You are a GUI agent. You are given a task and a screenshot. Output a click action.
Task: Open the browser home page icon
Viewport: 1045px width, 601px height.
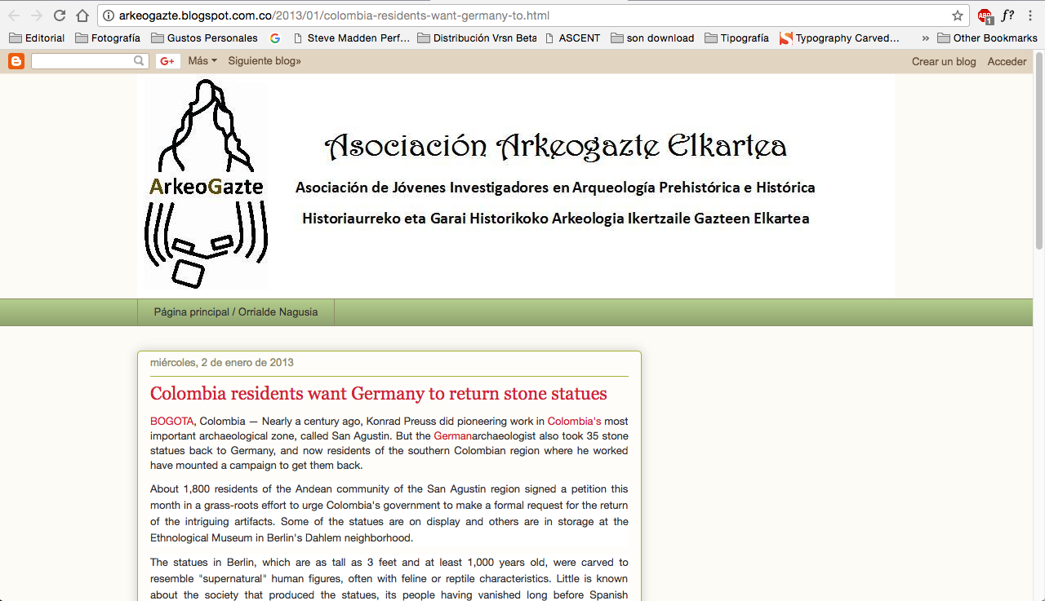pos(82,15)
